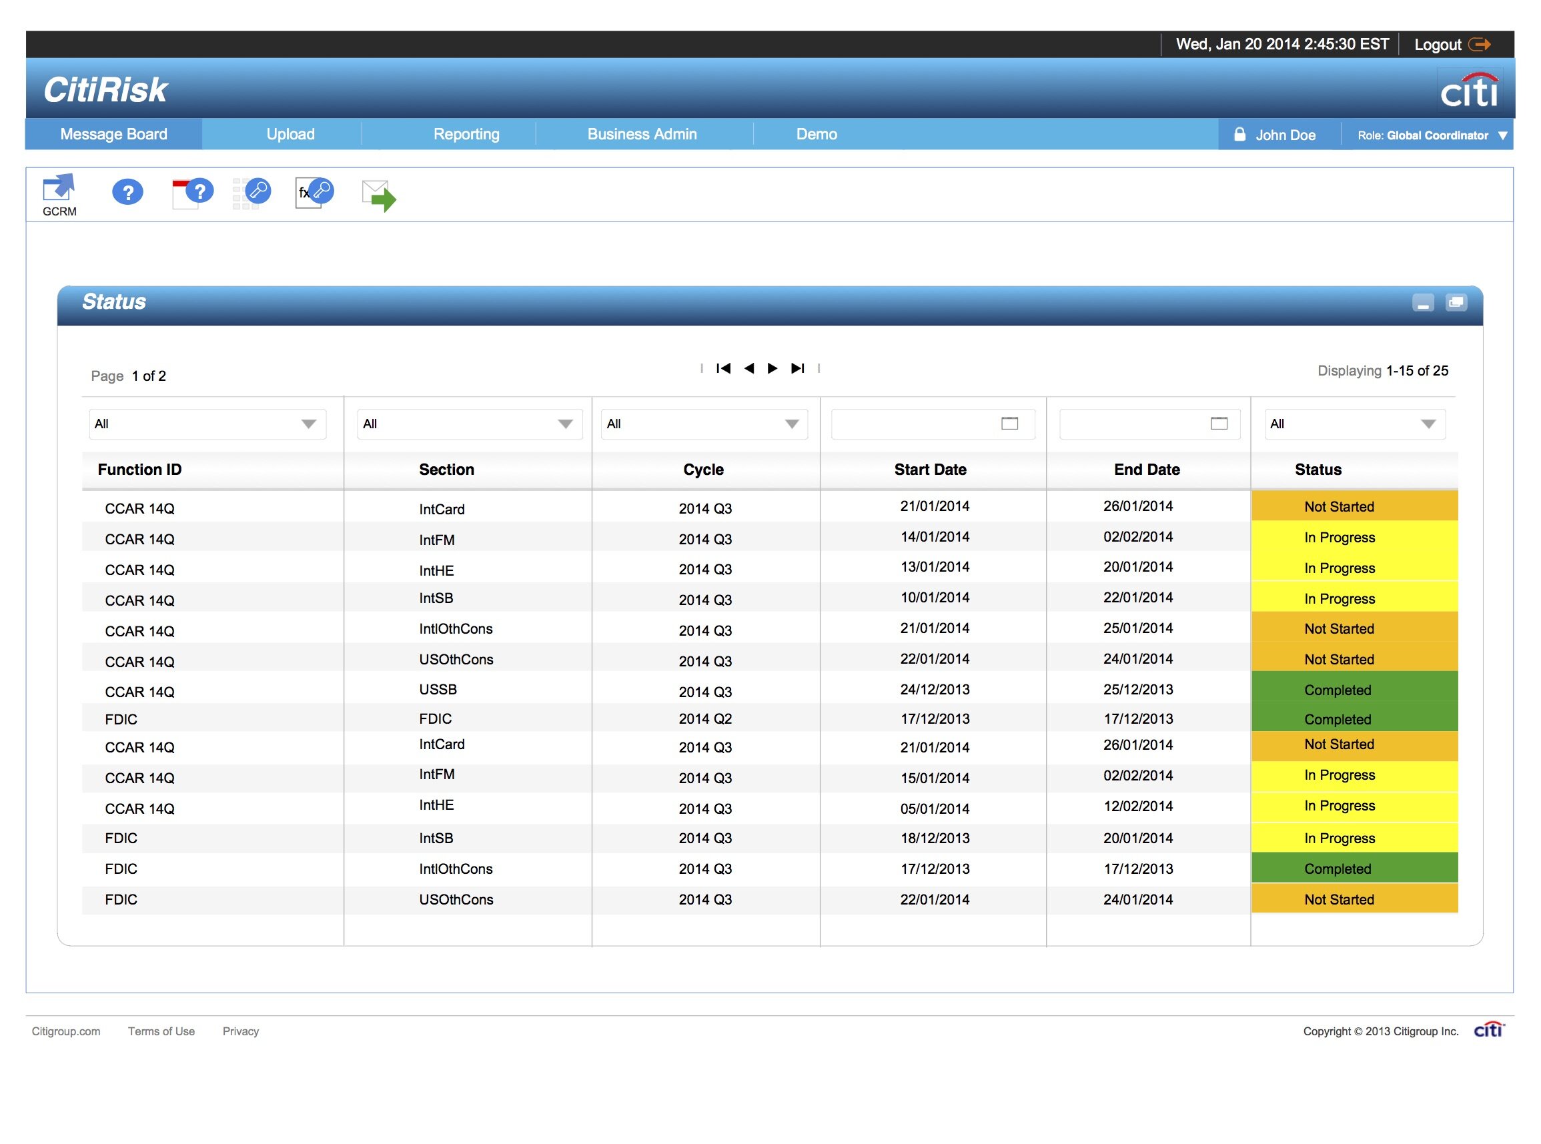The width and height of the screenshot is (1541, 1144).
Task: Open the Message Board tab
Action: click(113, 134)
